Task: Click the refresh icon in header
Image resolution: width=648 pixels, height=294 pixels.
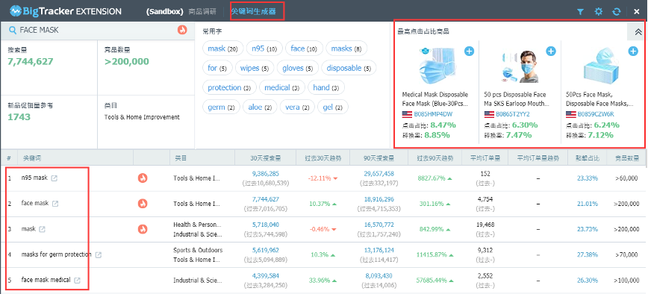Action: click(x=616, y=11)
